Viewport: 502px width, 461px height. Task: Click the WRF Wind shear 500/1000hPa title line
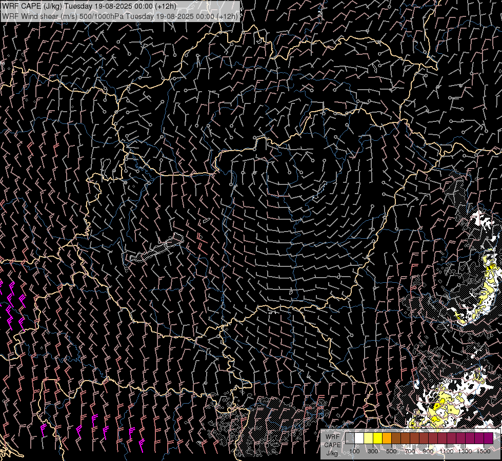(x=120, y=16)
